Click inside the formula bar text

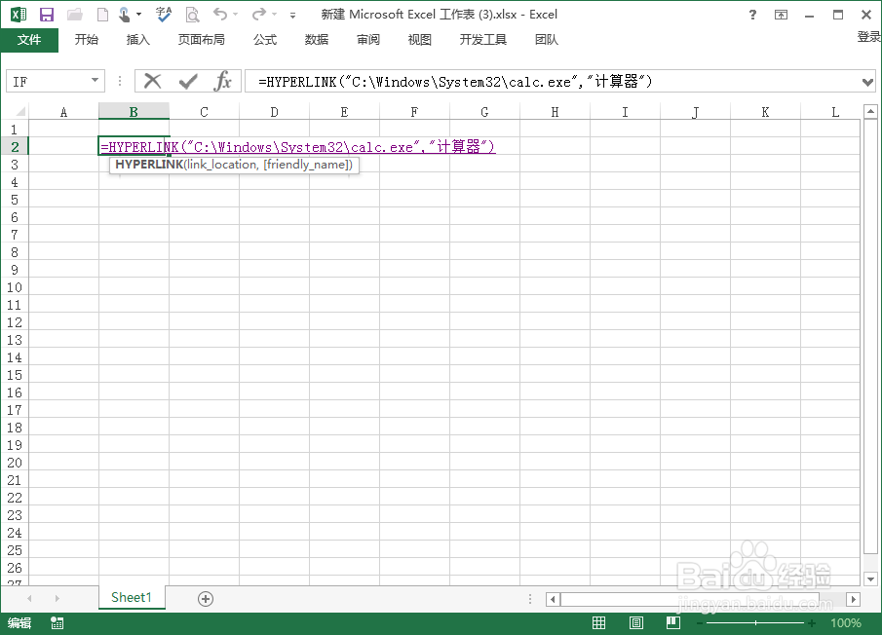pyautogui.click(x=455, y=82)
